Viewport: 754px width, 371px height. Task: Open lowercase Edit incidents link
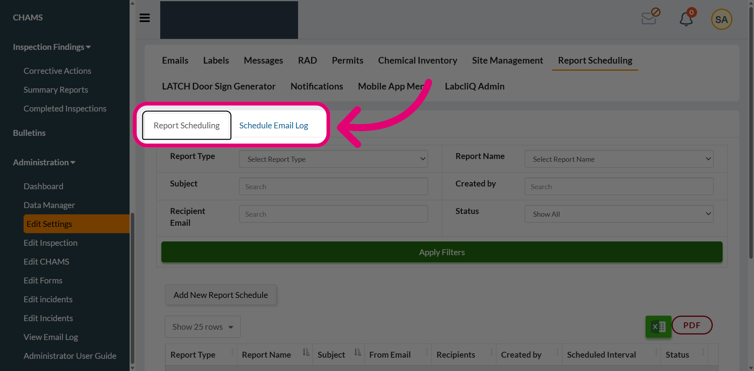pyautogui.click(x=48, y=300)
